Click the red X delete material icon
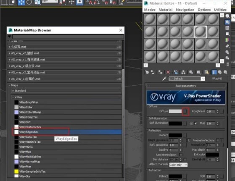Screen dimensions: 235x181 [168, 72]
